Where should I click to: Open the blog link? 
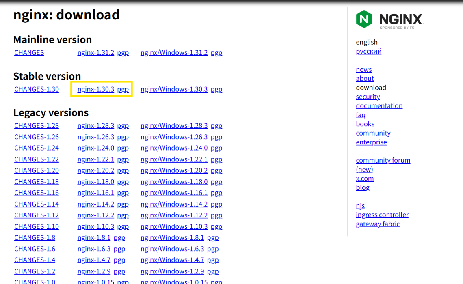point(363,187)
